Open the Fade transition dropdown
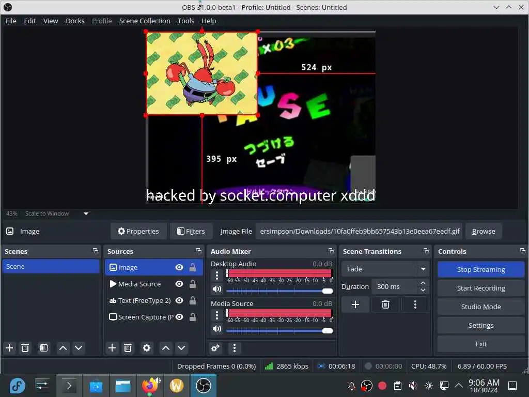 pyautogui.click(x=385, y=269)
